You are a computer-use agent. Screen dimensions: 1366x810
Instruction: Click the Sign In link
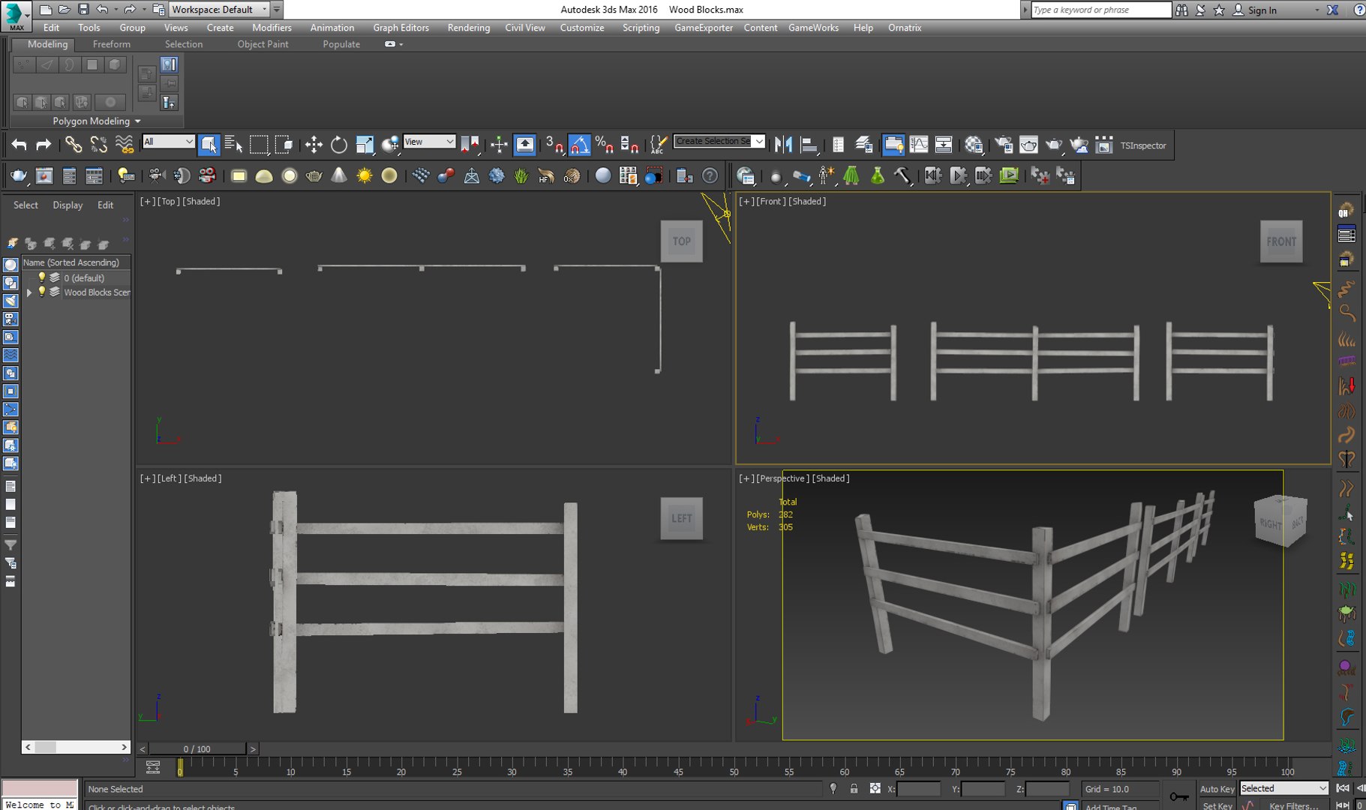tap(1262, 10)
